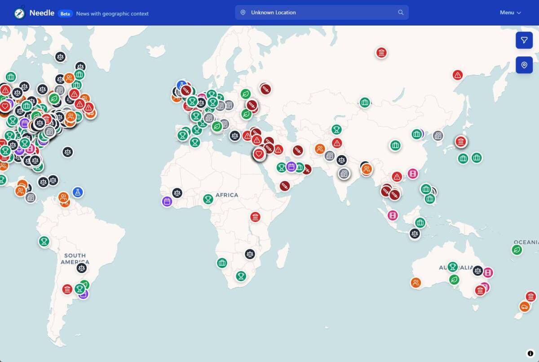Screen dimensions: 539x362
Task: Select the red government marker in East Africa
Action: 256,217
